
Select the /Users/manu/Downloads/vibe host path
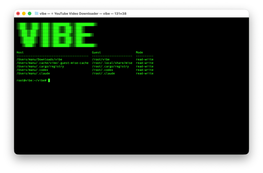(x=39, y=59)
